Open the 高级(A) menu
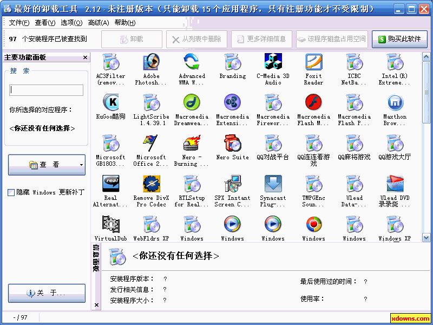Viewport: 433px width, 325px height. point(99,23)
